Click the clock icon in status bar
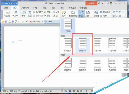The height and width of the screenshot is (94, 129). 62,91
